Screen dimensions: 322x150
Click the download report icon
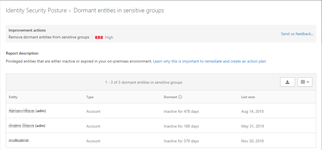(x=287, y=82)
